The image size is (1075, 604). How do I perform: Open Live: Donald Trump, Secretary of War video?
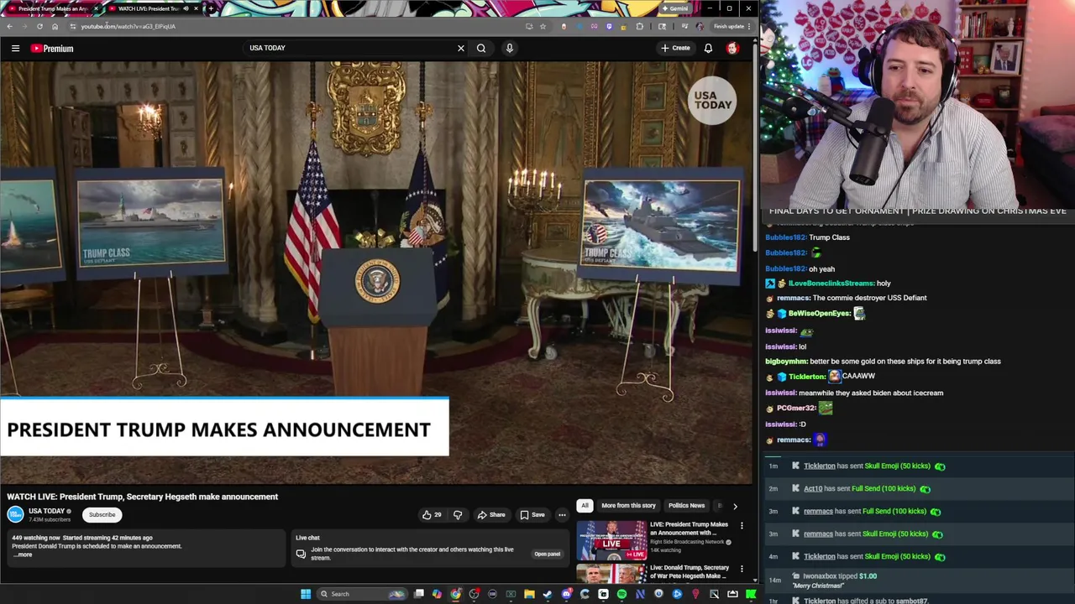click(x=689, y=571)
